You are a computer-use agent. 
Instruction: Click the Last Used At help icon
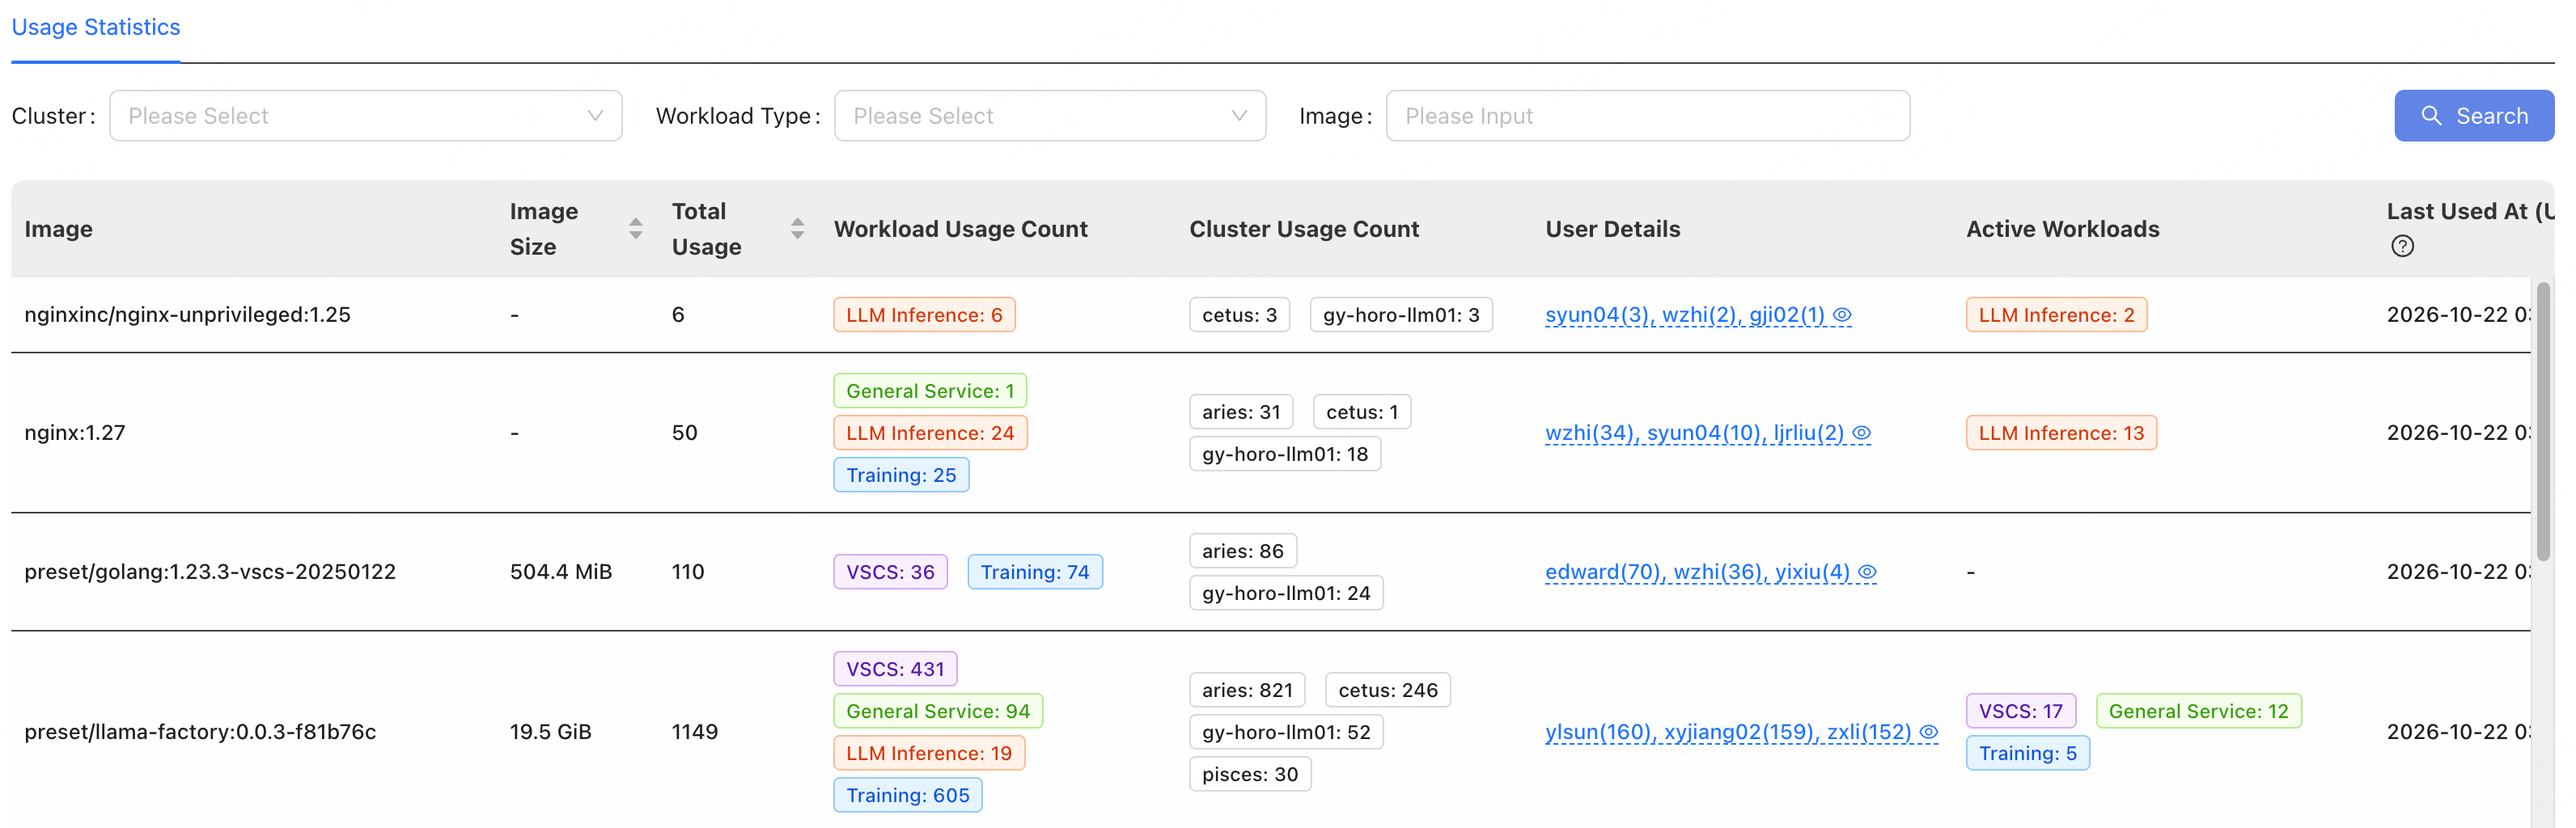coord(2402,247)
